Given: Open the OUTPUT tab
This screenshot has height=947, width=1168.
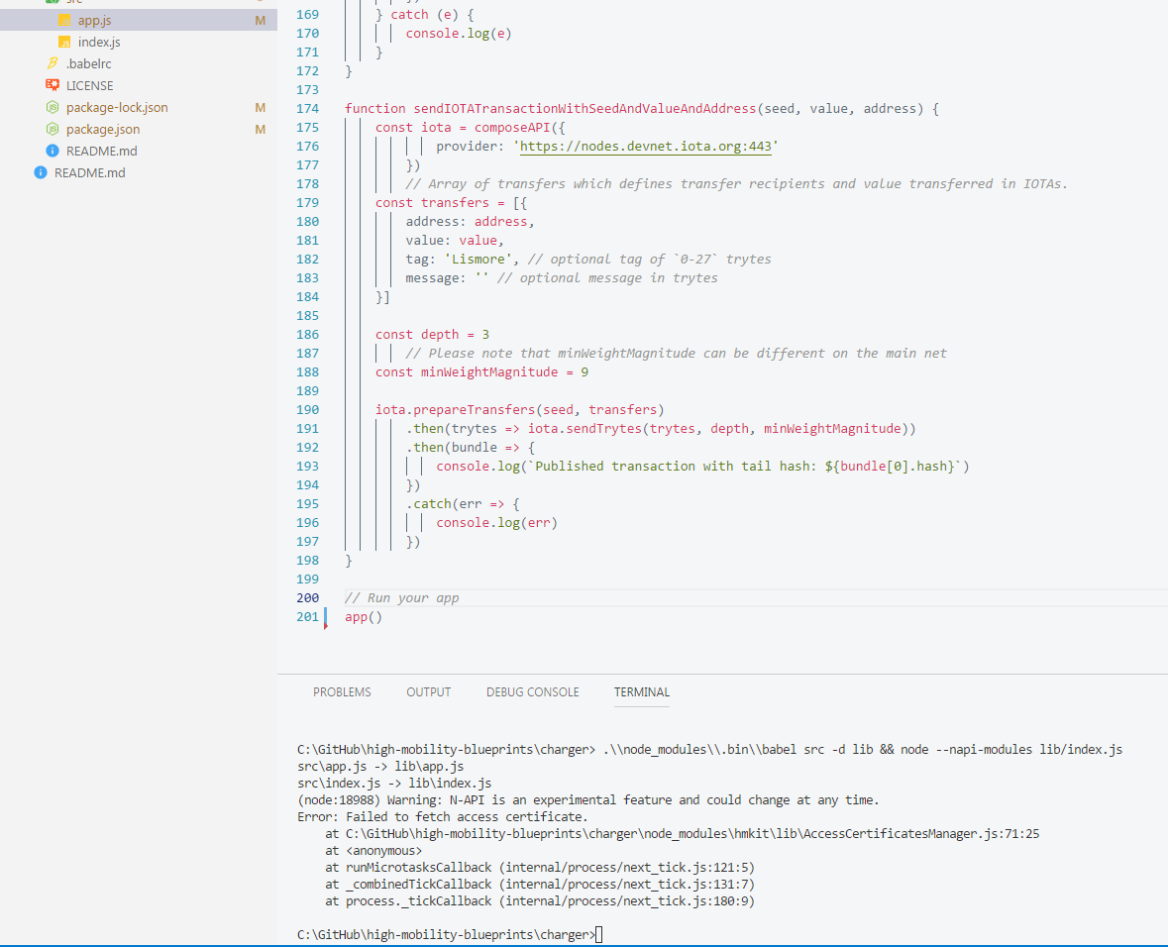Looking at the screenshot, I should click(428, 691).
